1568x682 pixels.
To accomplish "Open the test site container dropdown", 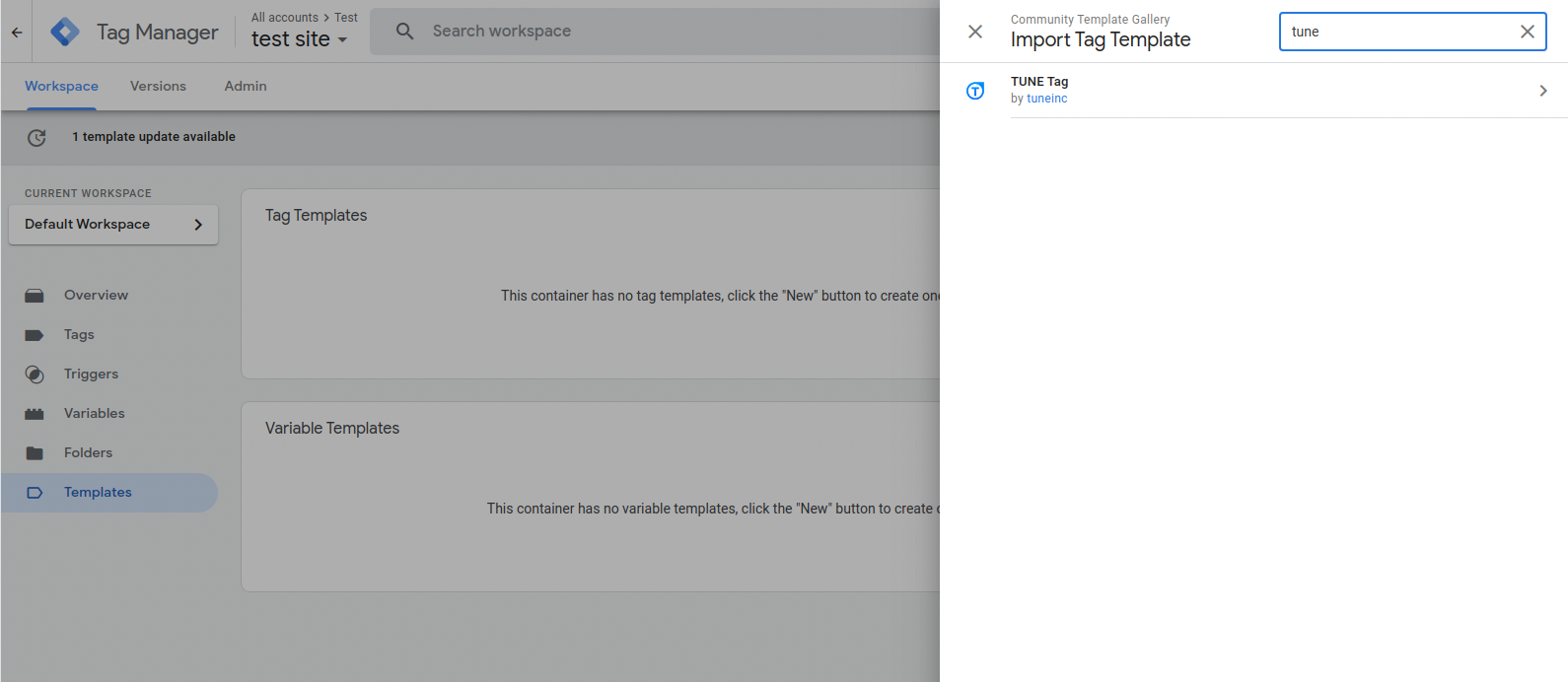I will 300,39.
